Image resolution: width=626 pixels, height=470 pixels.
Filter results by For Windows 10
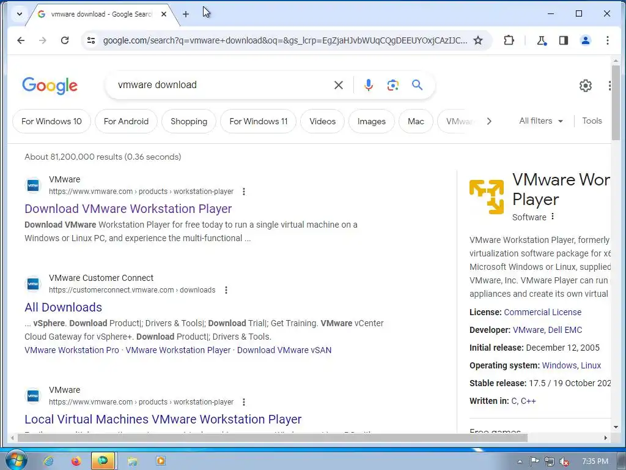click(51, 121)
